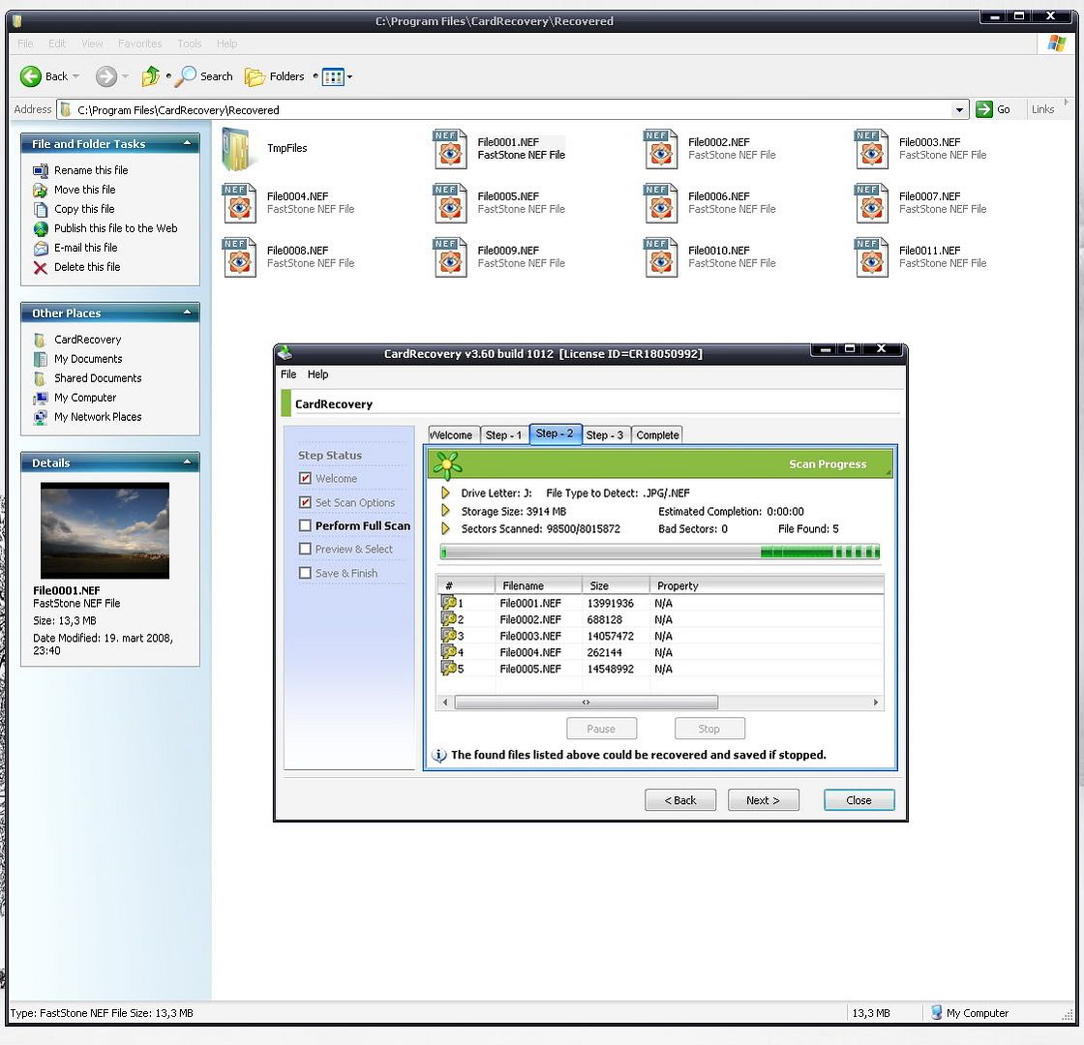Sort results by the Size column header
Screen dimensions: 1084x1045
pyautogui.click(x=616, y=585)
